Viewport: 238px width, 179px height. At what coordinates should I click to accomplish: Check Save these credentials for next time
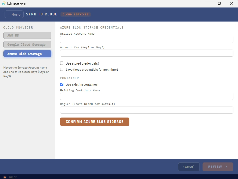(x=62, y=69)
